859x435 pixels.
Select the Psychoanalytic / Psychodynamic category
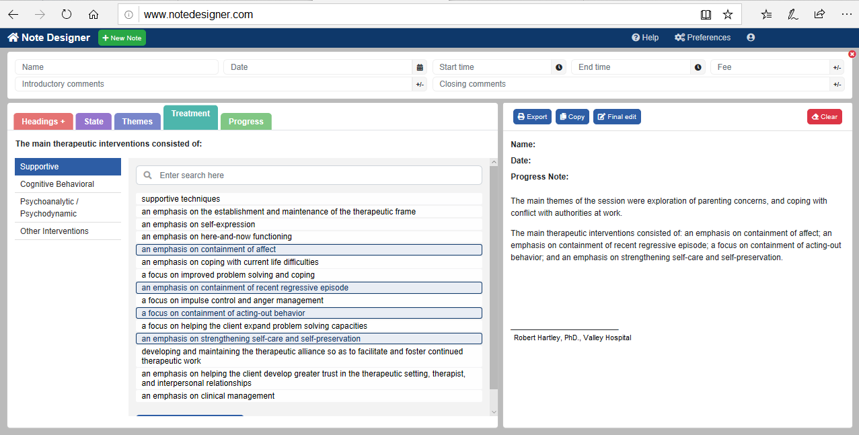click(68, 208)
